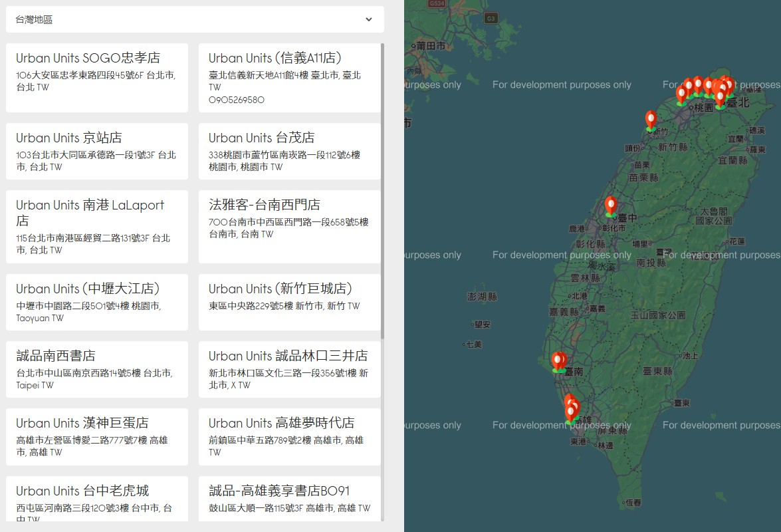This screenshot has height=532, width=781.
Task: Click the 雲林縣 label on map
Action: click(586, 278)
